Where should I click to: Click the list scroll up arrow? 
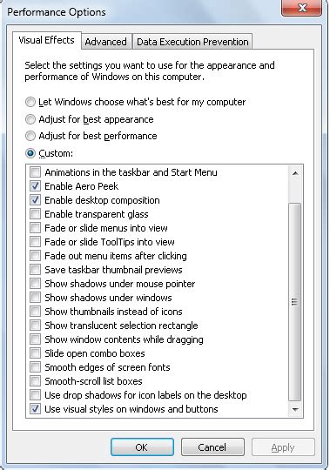pyautogui.click(x=295, y=173)
